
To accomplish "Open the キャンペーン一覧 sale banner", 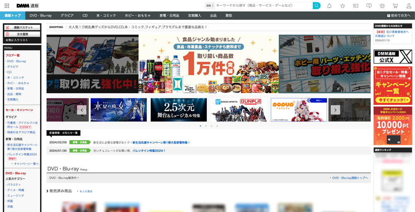I will 393,85.
